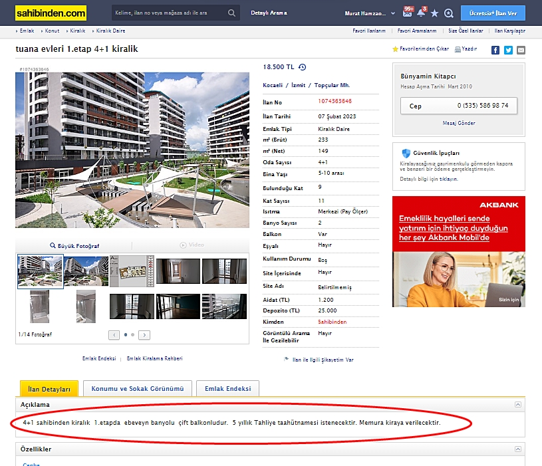542x466 pixels.
Task: Click the search magnifier icon
Action: tap(231, 13)
